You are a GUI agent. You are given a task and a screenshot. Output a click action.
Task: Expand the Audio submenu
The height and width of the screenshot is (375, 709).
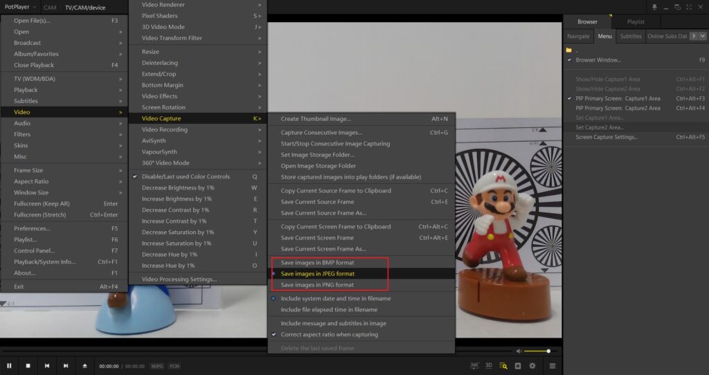coord(64,123)
